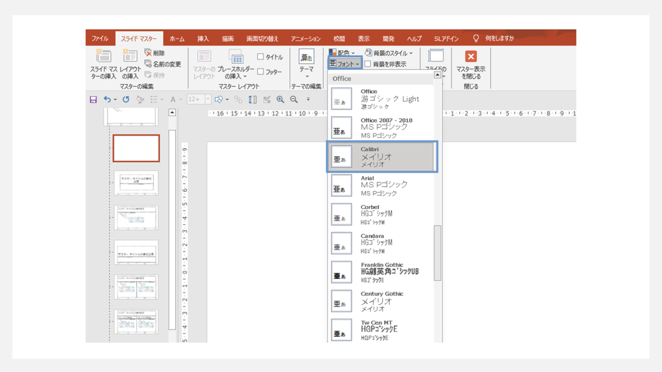Insert a new layout
The image size is (662, 372).
tap(130, 65)
